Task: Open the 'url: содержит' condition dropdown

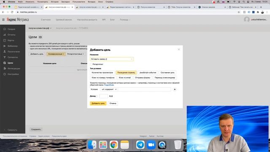Action: [109, 90]
